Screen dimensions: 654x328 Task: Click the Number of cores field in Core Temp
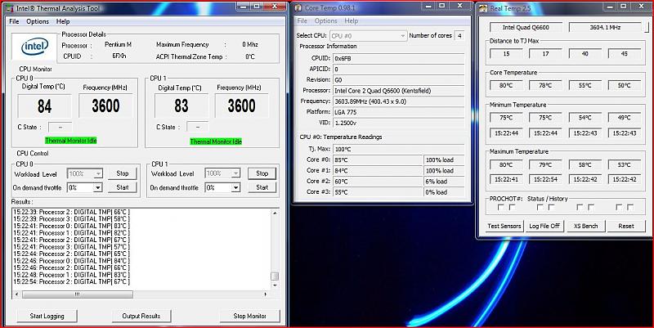coord(459,36)
